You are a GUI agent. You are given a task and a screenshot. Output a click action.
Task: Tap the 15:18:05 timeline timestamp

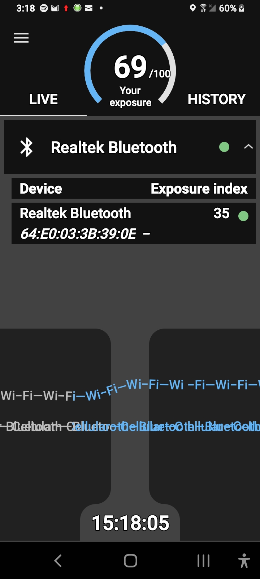(130, 523)
